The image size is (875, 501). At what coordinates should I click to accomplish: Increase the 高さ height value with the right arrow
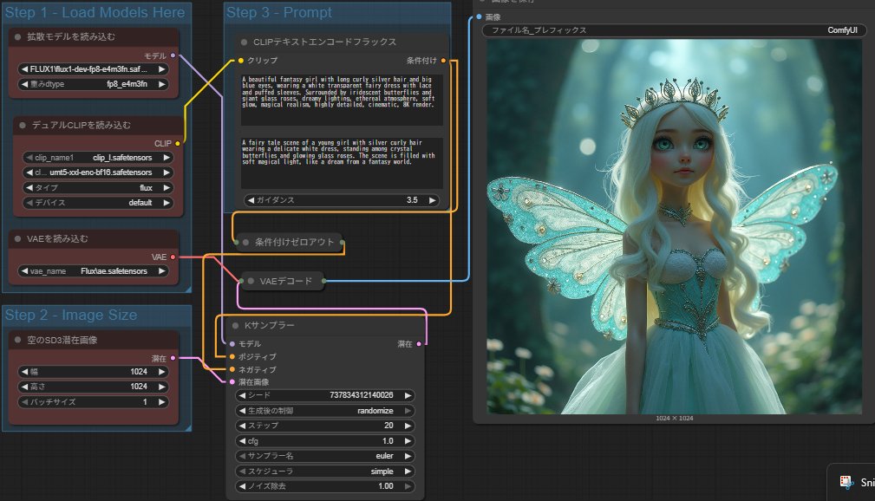(162, 387)
